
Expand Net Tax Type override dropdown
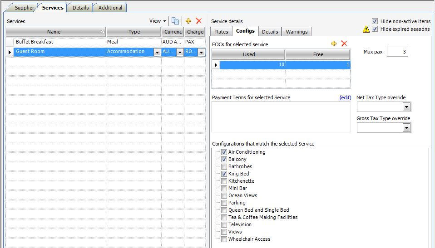406,107
